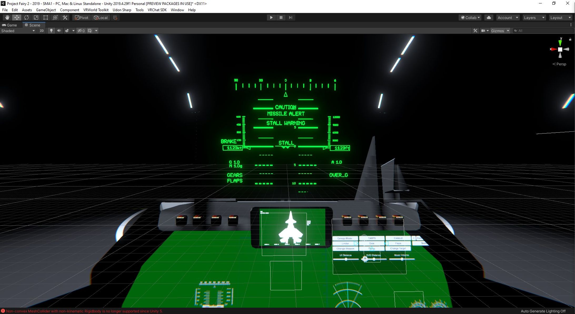
Task: Toggle scene lighting bulb icon
Action: pos(51,31)
